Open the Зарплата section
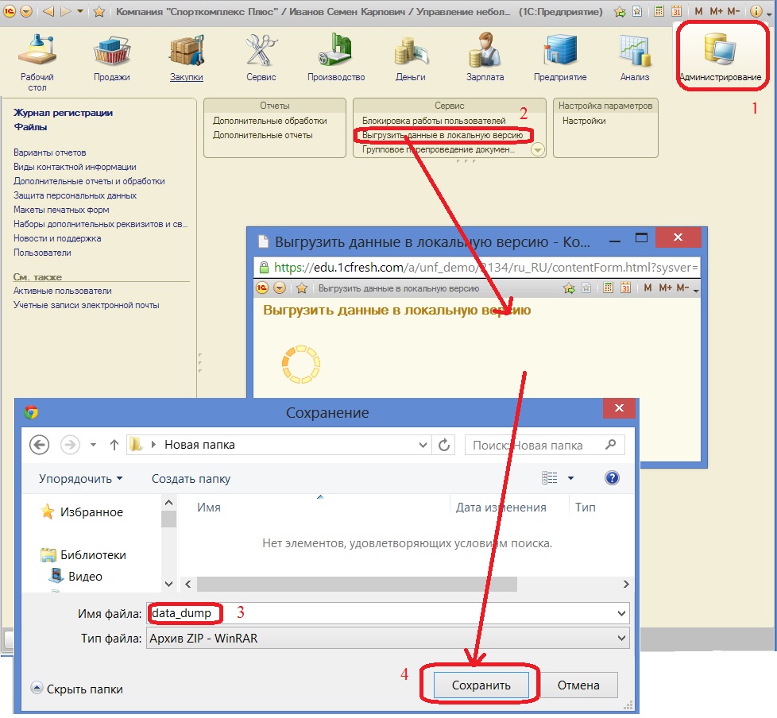The height and width of the screenshot is (718, 777). tap(485, 58)
